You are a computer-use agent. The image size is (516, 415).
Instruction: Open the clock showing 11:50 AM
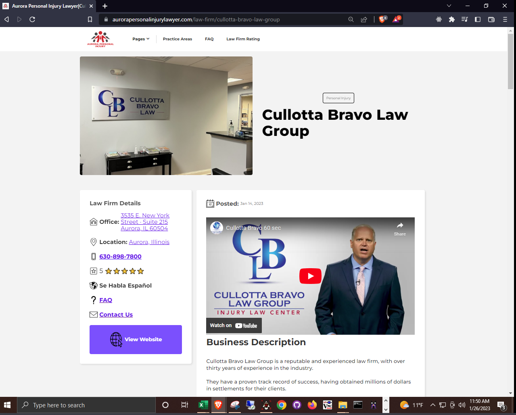tap(480, 405)
